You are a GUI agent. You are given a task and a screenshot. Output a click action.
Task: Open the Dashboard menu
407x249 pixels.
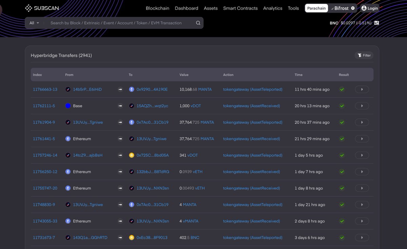point(187,8)
